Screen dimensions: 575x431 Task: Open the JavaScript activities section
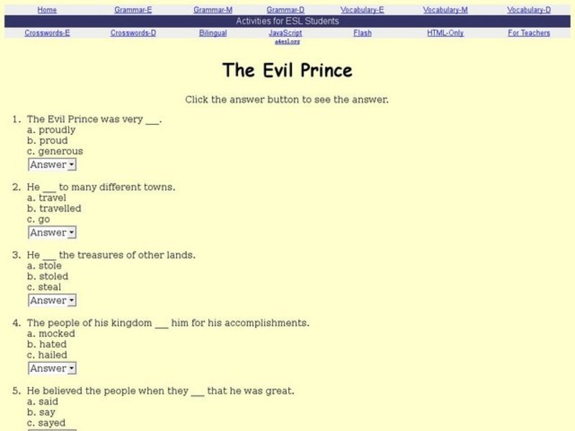[286, 32]
